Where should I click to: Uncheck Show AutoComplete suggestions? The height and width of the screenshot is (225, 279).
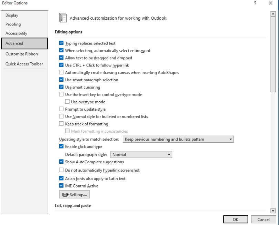61,162
